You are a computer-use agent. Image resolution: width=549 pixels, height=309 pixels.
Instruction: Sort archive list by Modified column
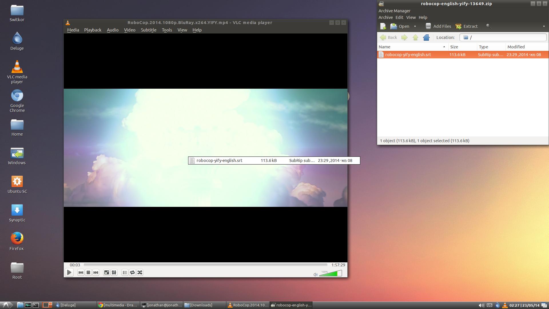pyautogui.click(x=527, y=47)
